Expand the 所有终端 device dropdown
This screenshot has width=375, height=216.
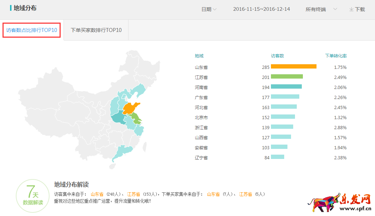pos(321,9)
